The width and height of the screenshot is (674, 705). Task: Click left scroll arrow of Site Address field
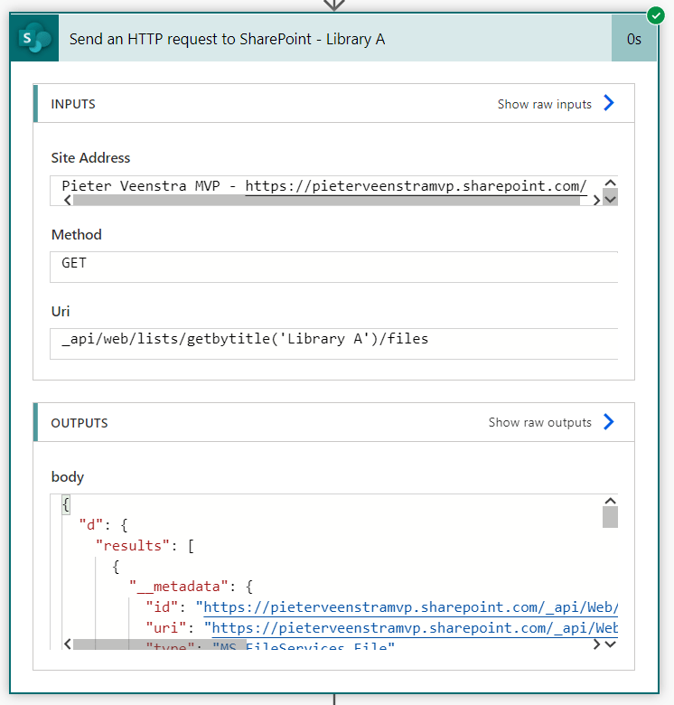[68, 200]
